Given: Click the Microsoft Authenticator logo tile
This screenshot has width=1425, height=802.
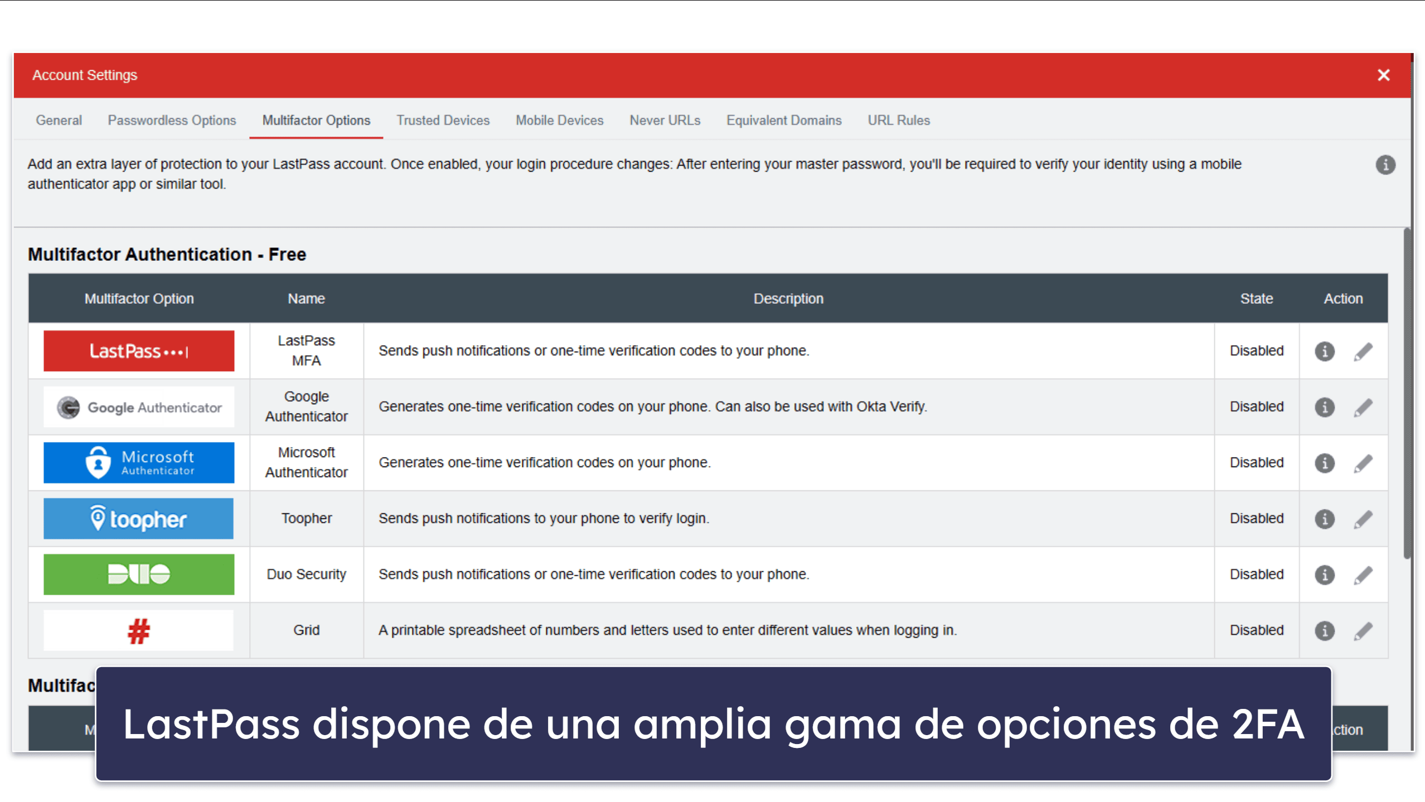Looking at the screenshot, I should (x=139, y=463).
